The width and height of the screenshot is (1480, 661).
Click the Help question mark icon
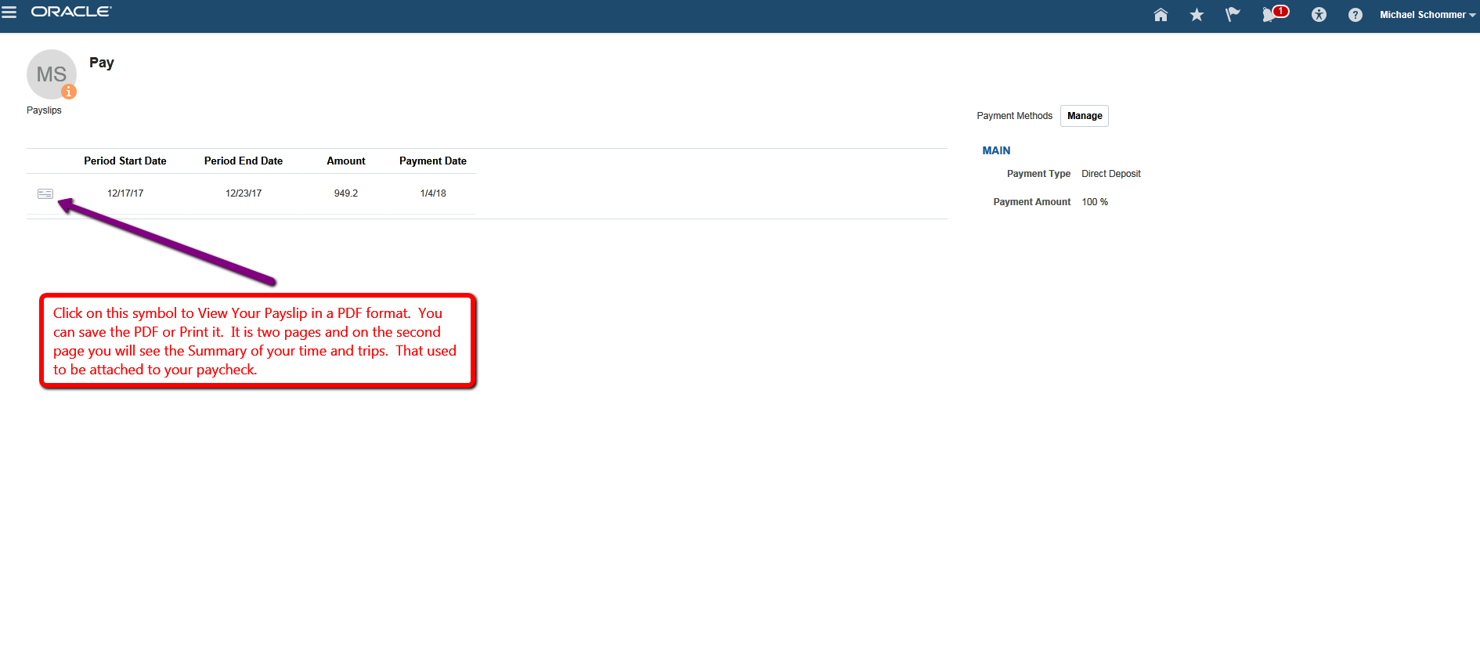[1355, 15]
